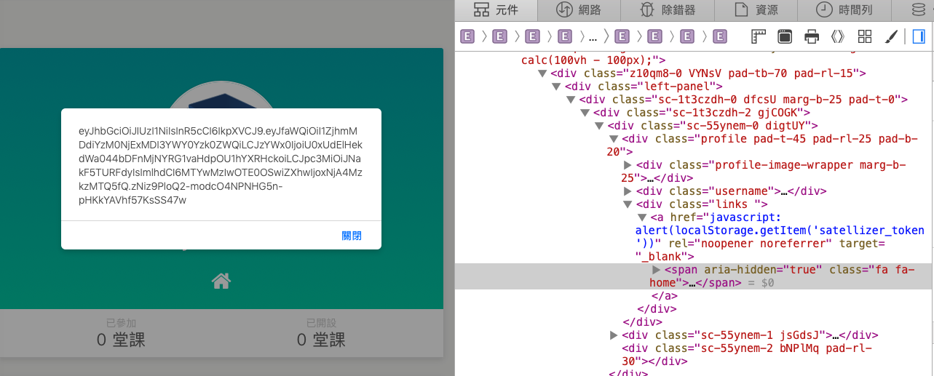The width and height of the screenshot is (934, 376).
Task: Click the 時間列 clock icon
Action: 824,10
